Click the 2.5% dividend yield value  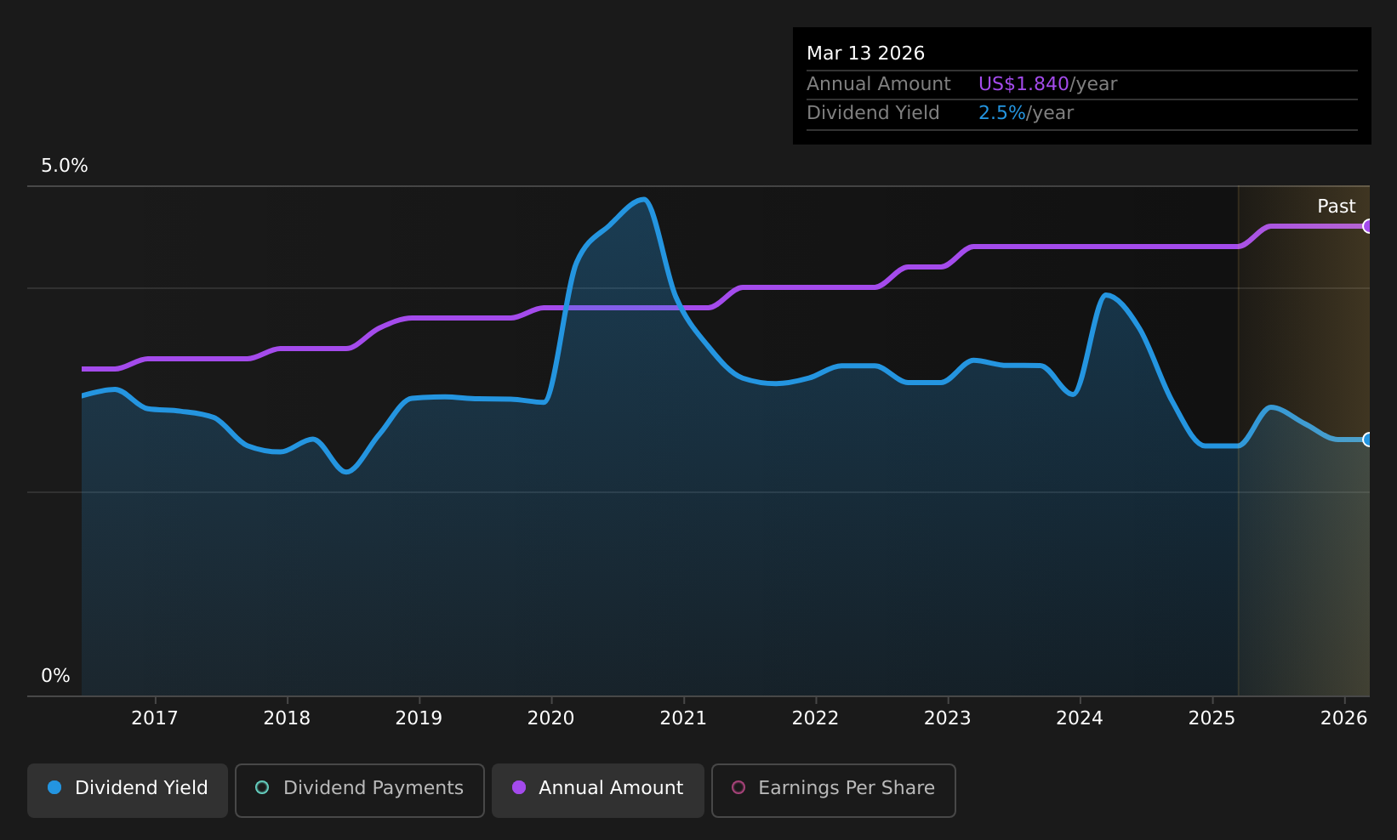click(x=1002, y=113)
